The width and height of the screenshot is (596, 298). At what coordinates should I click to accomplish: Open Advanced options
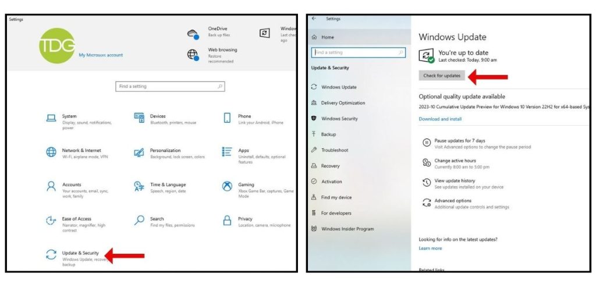(x=453, y=201)
